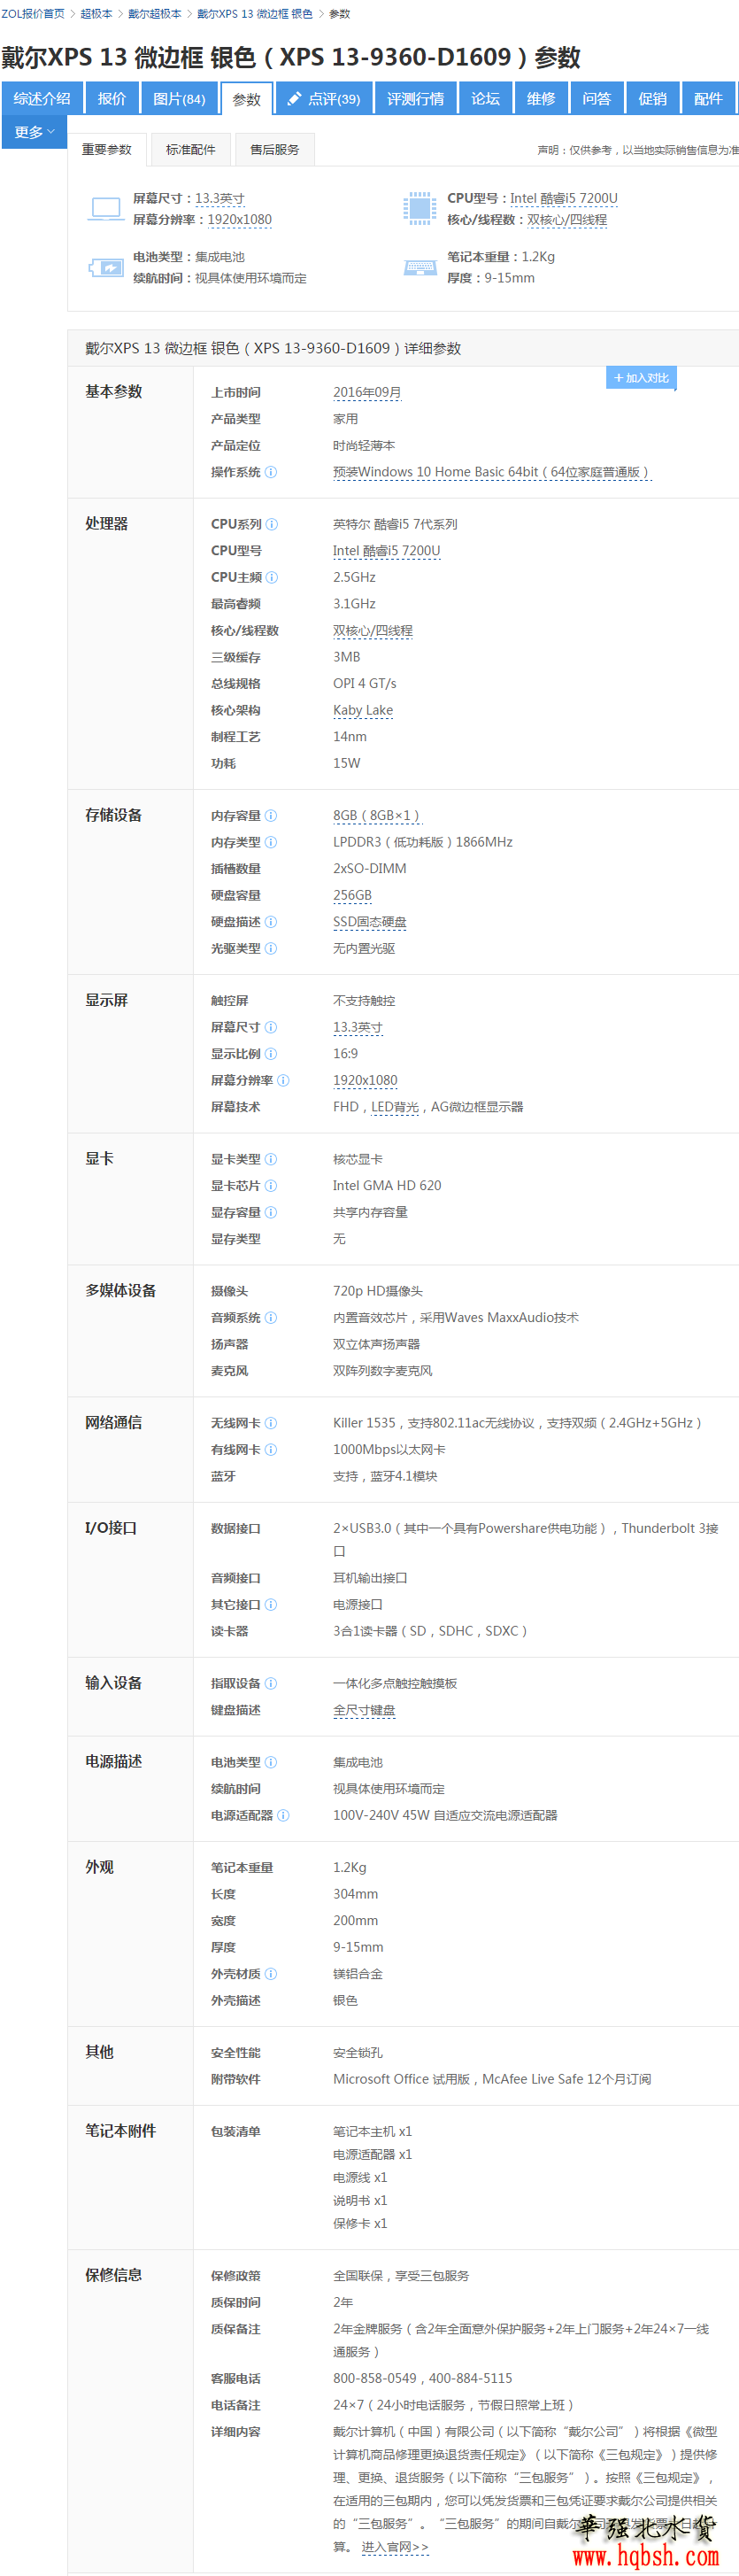739x2576 pixels.
Task: Click the info icon beside 音频系统
Action: pos(271,1318)
